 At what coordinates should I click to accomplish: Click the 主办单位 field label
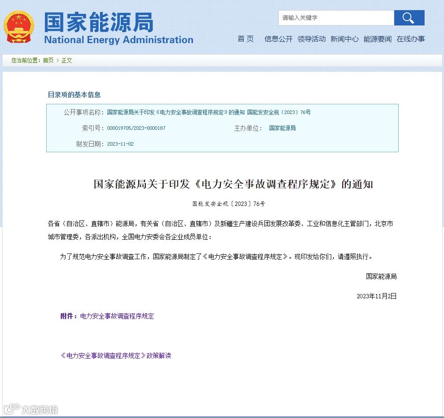point(248,128)
